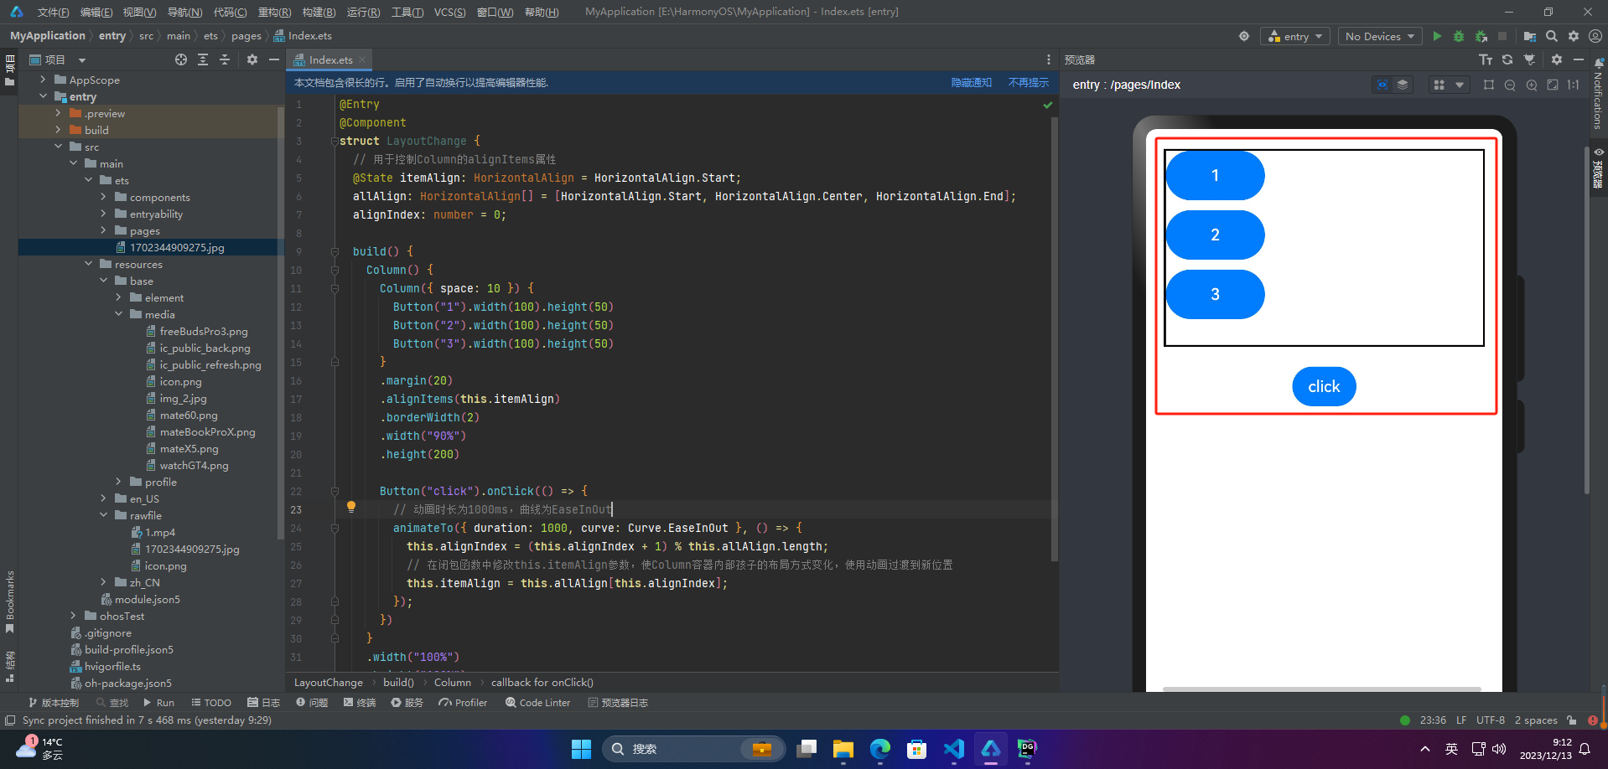Viewport: 1608px width, 769px height.
Task: Open the profile dropdown arrow in previewer
Action: pyautogui.click(x=1460, y=85)
